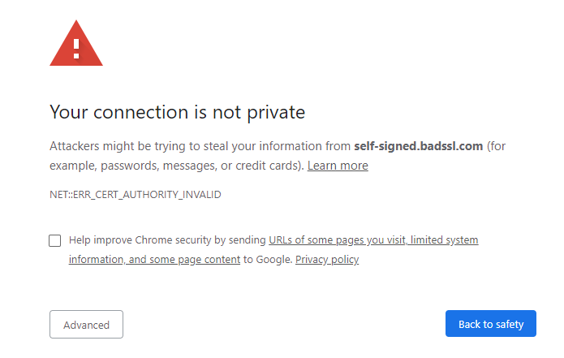Click the 'Help improve Chrome security by sending' label
This screenshot has width=564, height=358.
(x=167, y=240)
